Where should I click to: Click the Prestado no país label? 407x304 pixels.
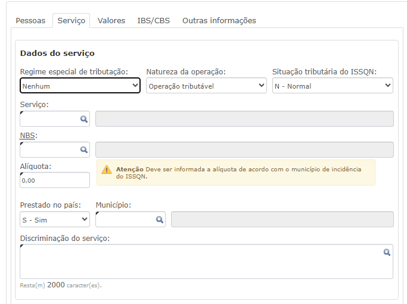point(51,205)
